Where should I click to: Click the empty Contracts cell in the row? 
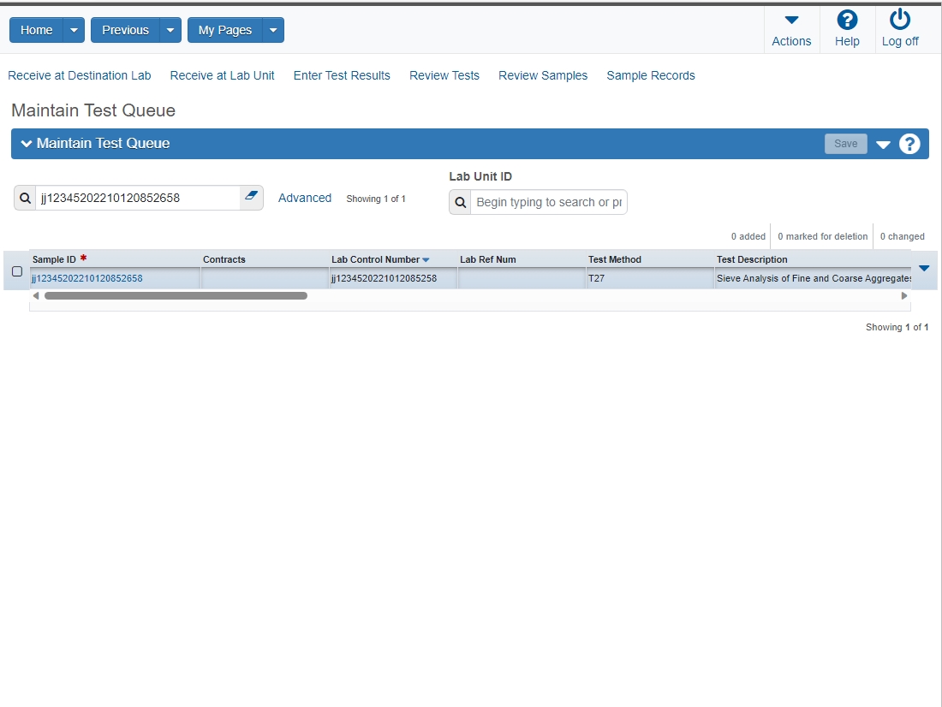click(265, 279)
